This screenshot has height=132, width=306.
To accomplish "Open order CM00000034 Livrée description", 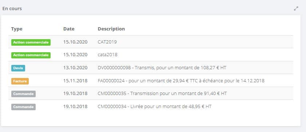I will coord(155,107).
